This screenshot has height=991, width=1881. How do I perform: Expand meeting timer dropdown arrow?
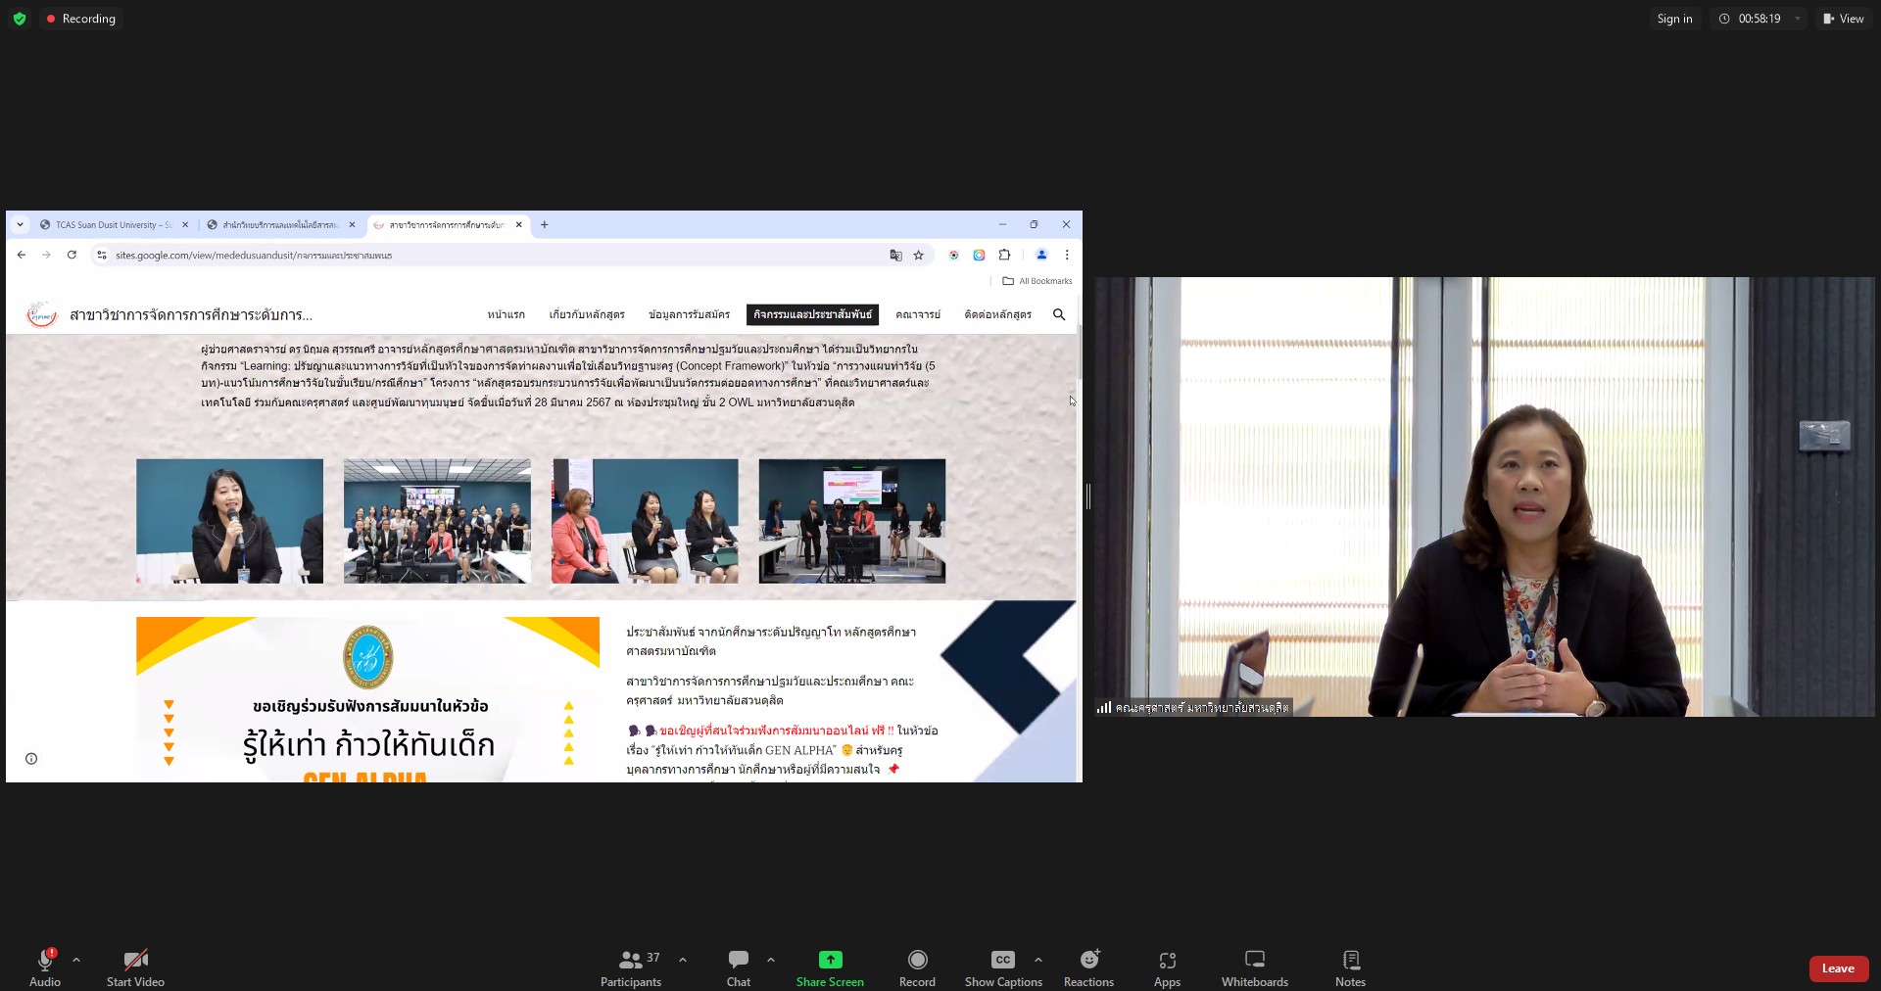(1798, 19)
